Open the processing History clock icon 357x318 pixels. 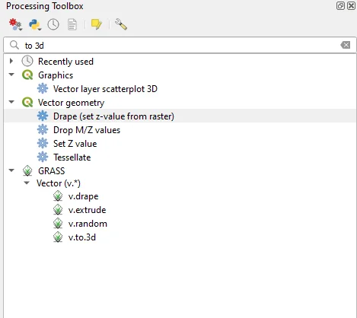[x=53, y=24]
